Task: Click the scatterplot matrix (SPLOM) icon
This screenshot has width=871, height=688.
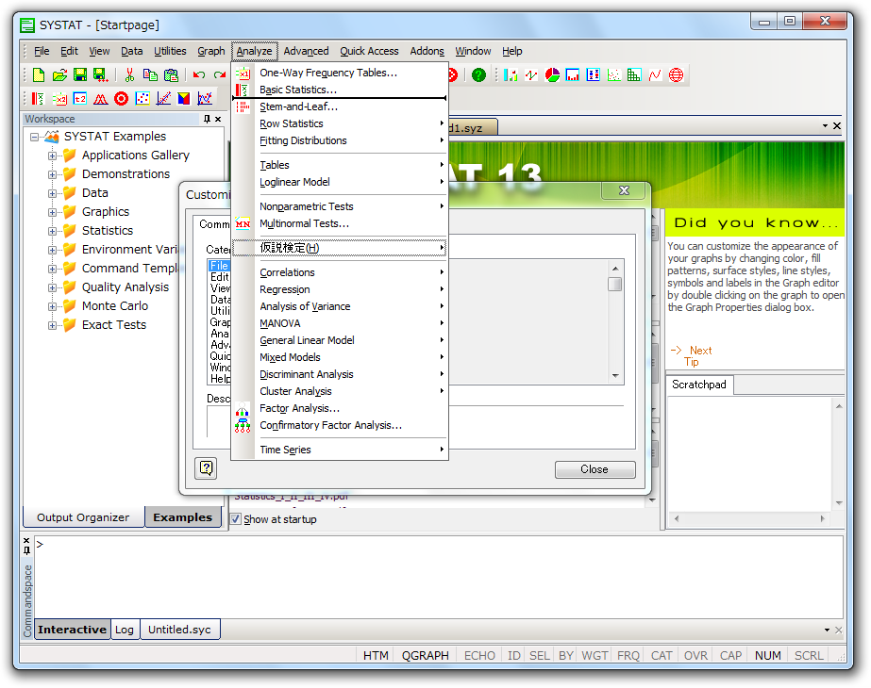Action: click(634, 74)
